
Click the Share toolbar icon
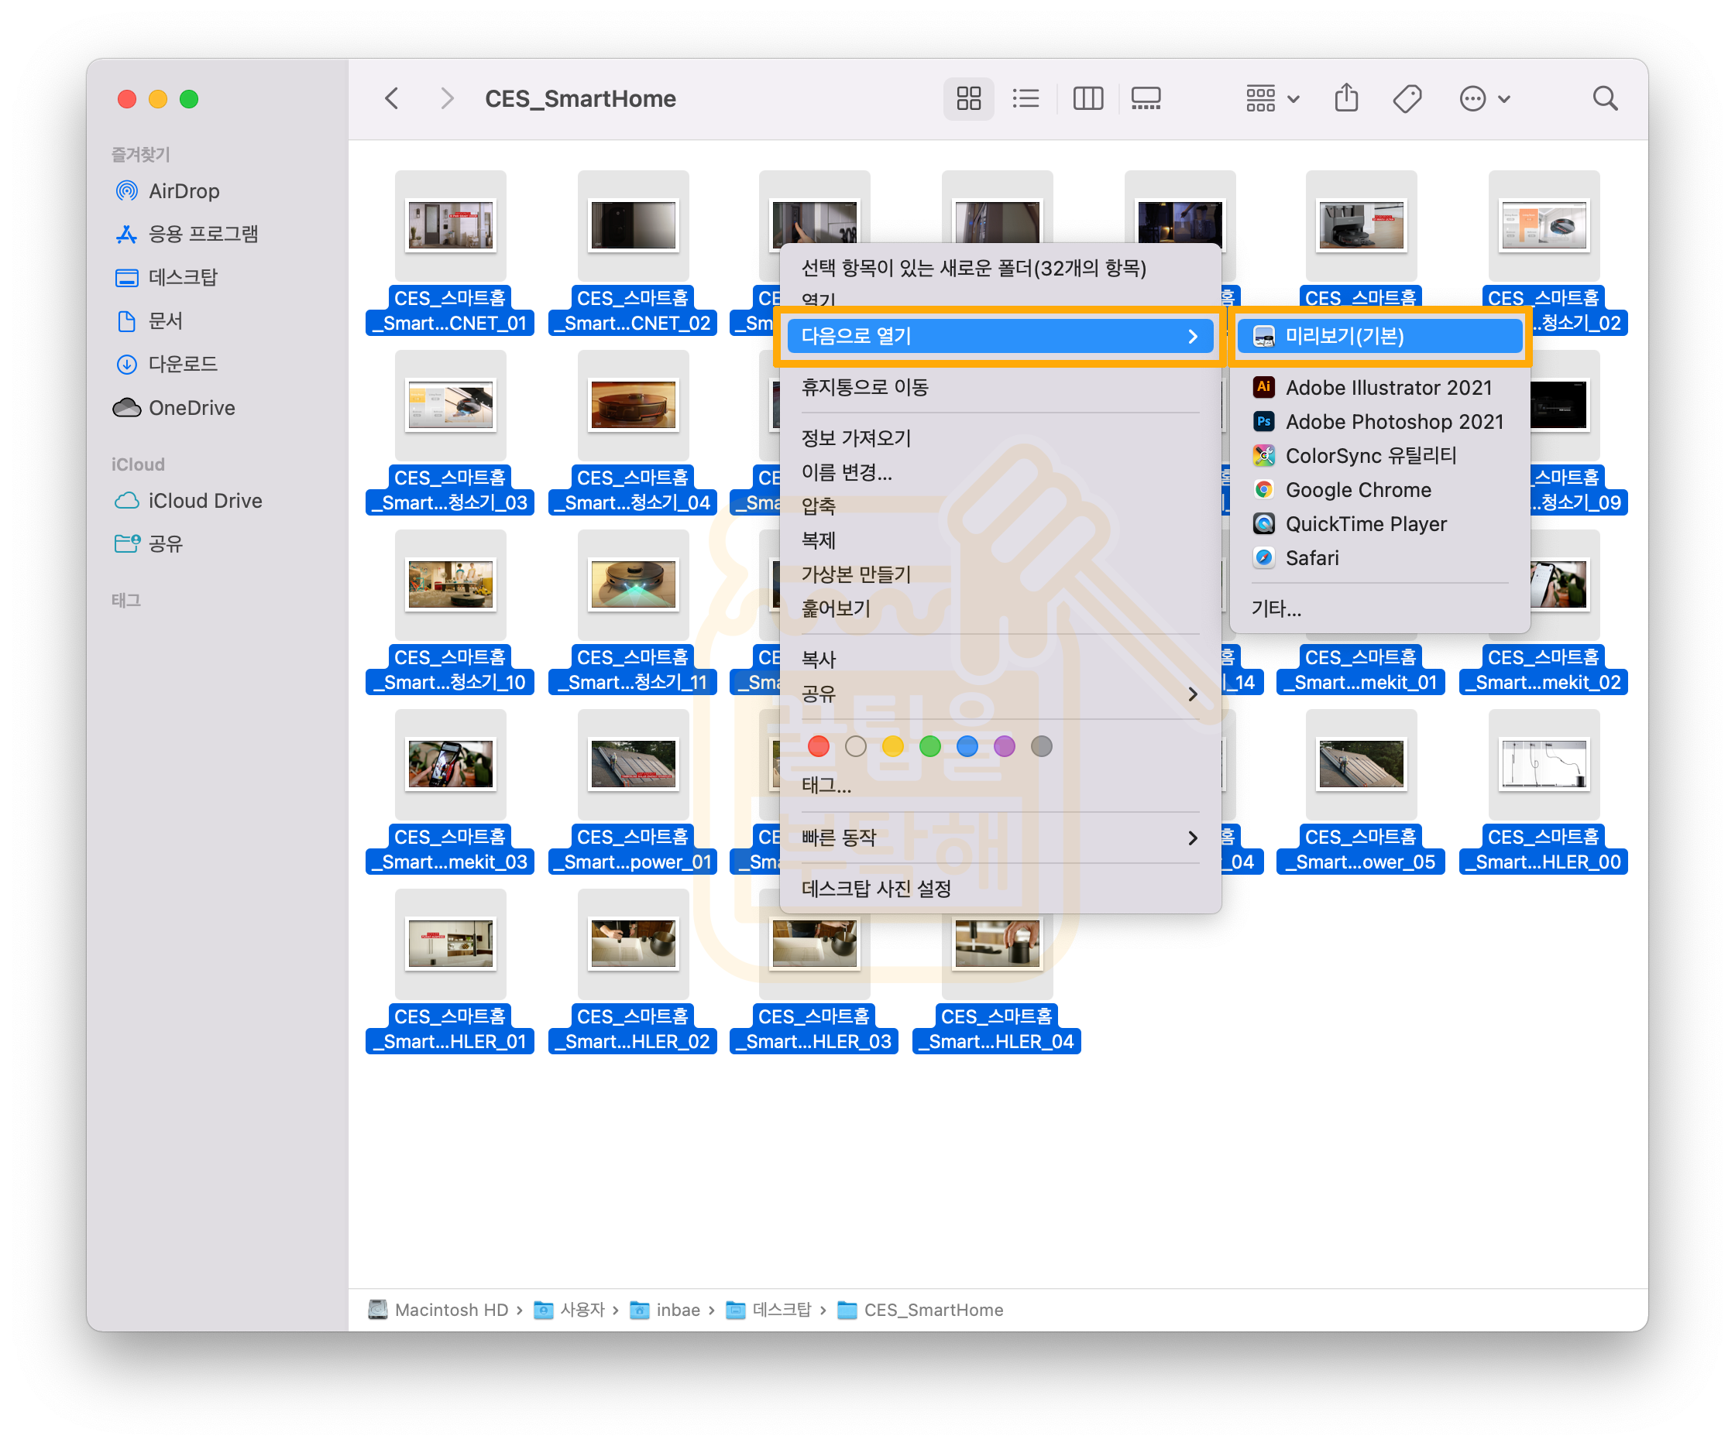pos(1346,98)
